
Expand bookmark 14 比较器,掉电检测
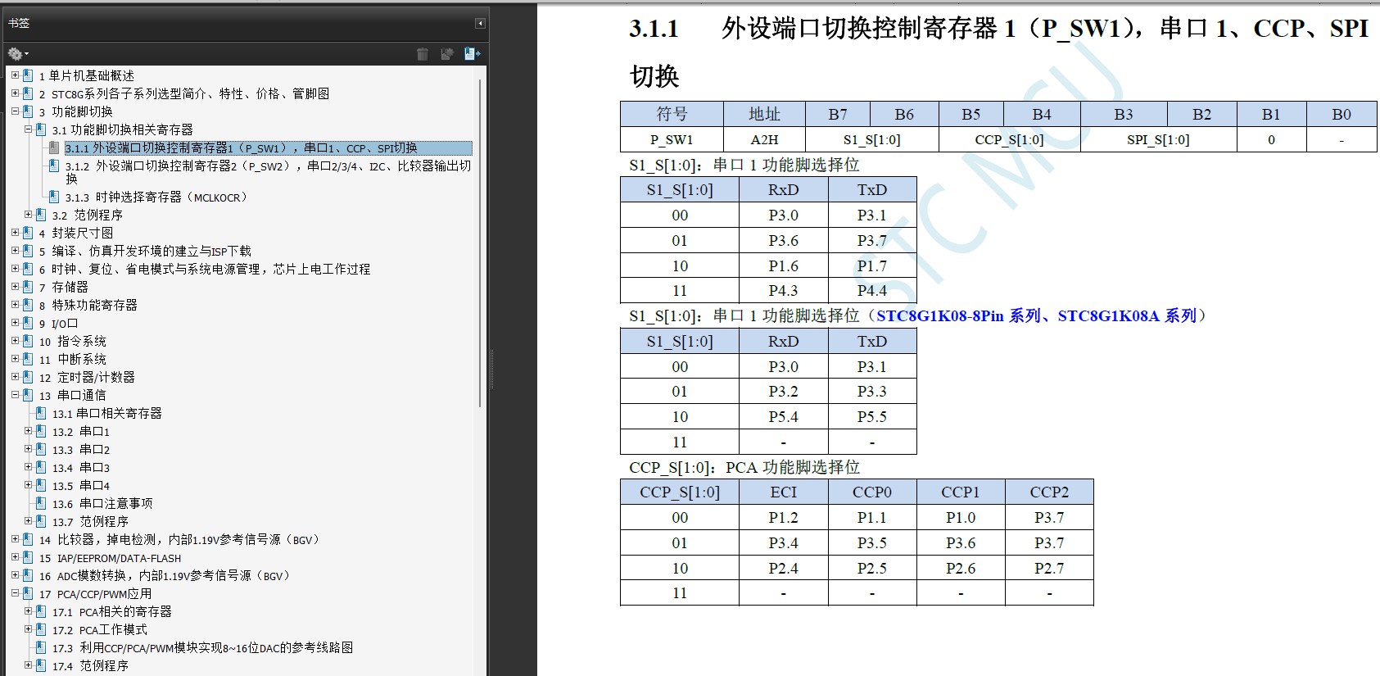coord(15,538)
